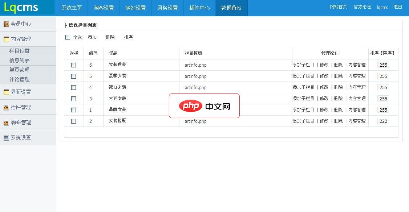Image resolution: width=409 pixels, height=212 pixels.
Task: Open the 蜘蛛管理 spider icon
Action: 6,122
